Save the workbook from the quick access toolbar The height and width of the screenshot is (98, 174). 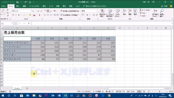tap(17, 2)
